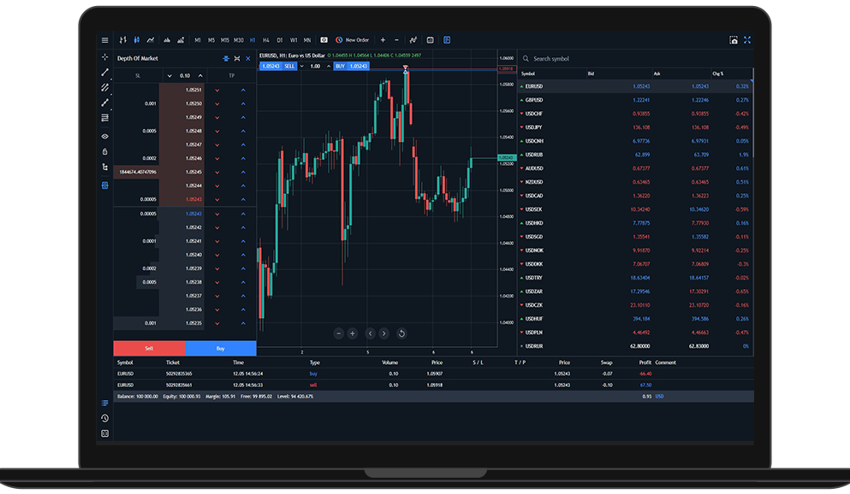
Task: Open the 0.10 volume dropdown in Depth of Market
Action: pos(169,75)
